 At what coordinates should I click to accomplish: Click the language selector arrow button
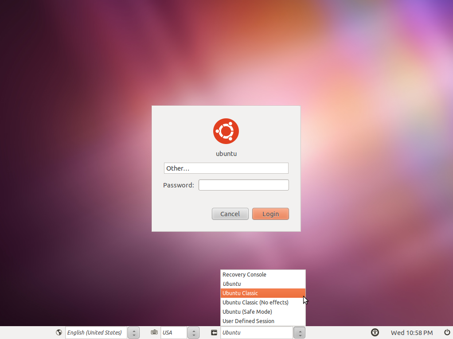[x=134, y=333]
